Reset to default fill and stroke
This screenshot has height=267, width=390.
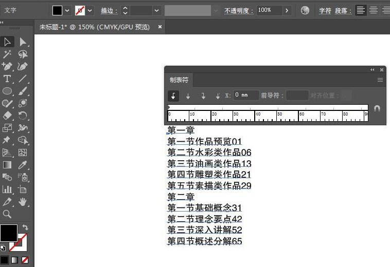pos(3,248)
